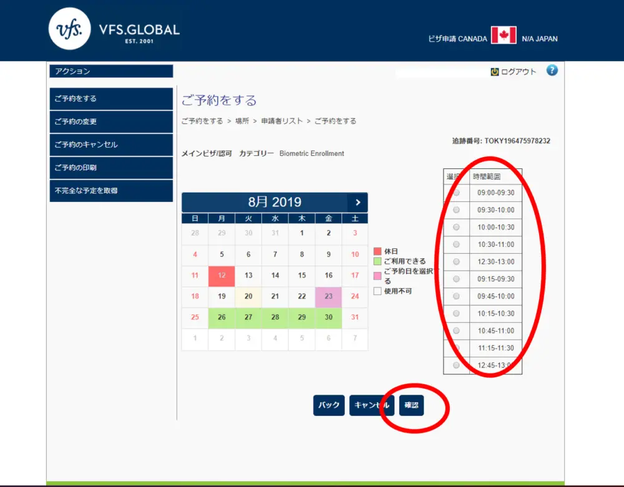
Task: Select the 09:00-09:30 time slot radio button
Action: pyautogui.click(x=456, y=193)
